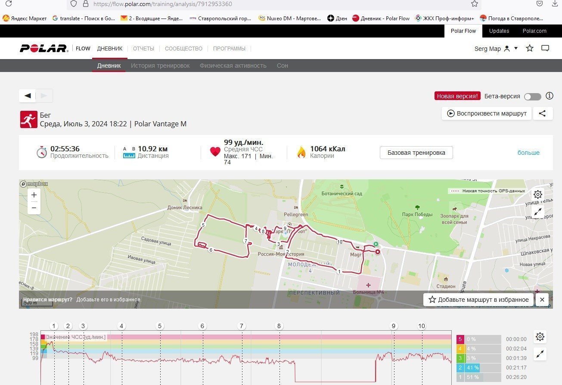Click the 10.92 км distance value
Image resolution: width=562 pixels, height=385 pixels.
[x=153, y=149]
